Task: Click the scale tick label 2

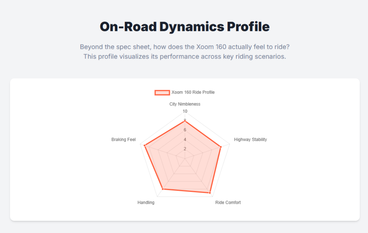Action: coord(185,149)
